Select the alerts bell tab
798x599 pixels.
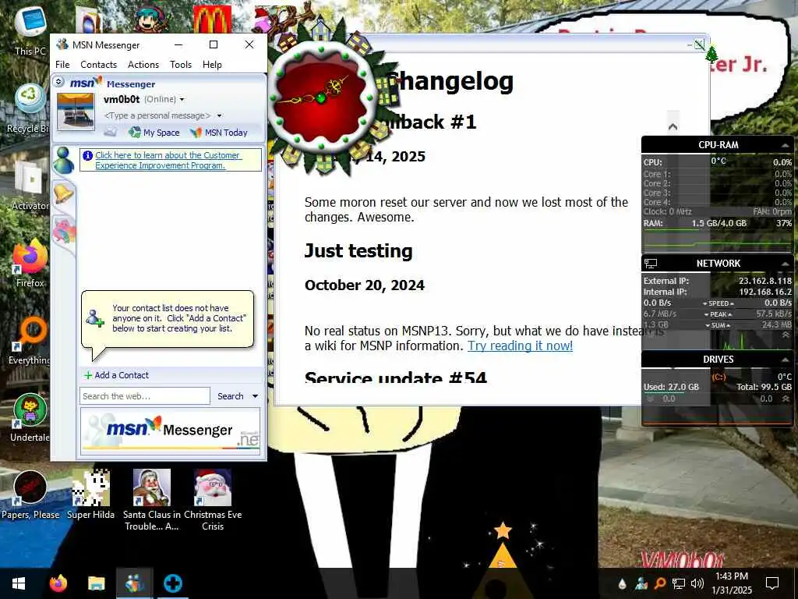pyautogui.click(x=64, y=193)
